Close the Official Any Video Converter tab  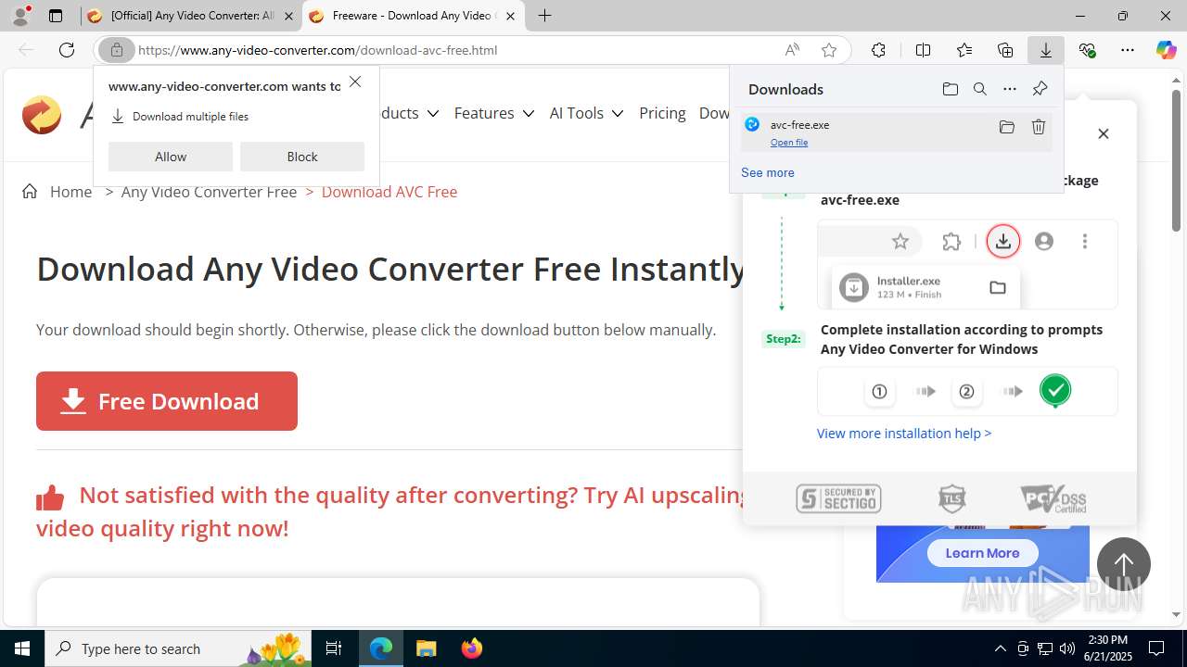(288, 16)
